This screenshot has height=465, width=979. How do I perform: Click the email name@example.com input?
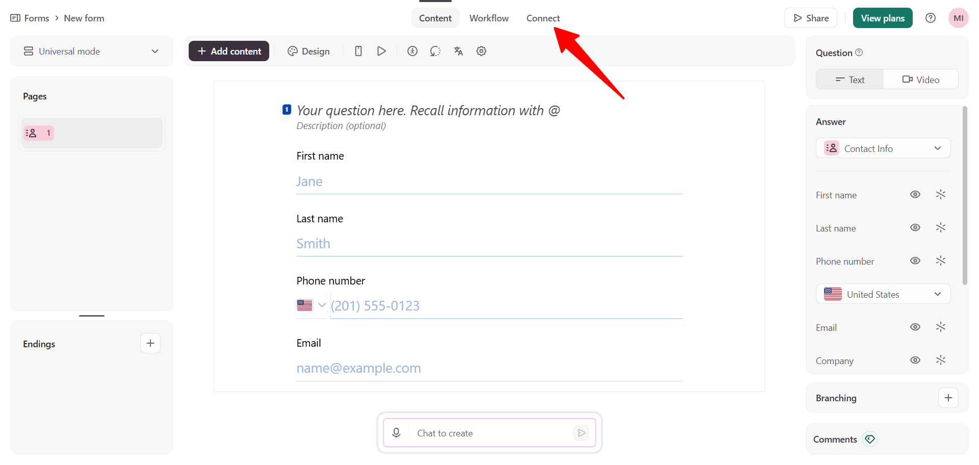coord(489,368)
